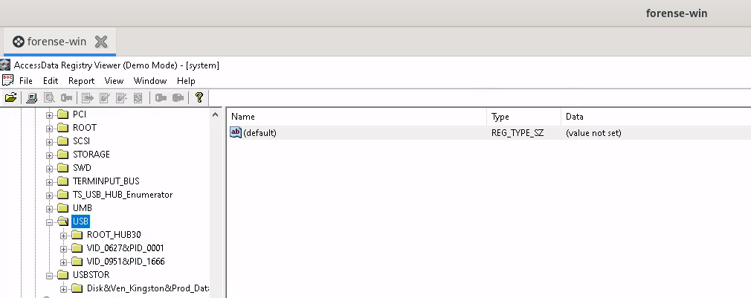Image resolution: width=751 pixels, height=298 pixels.
Task: Open the Edit menu
Action: pos(51,81)
